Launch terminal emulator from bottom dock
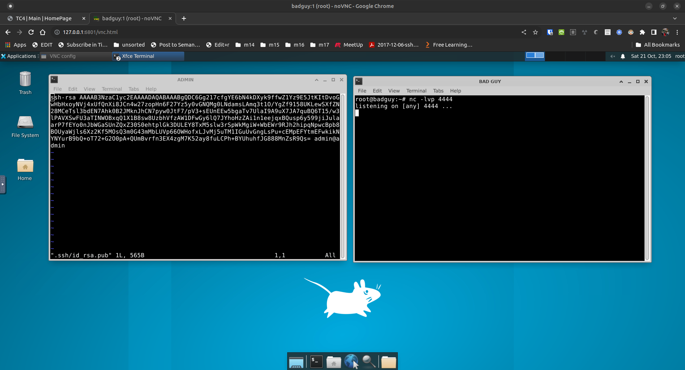Image resolution: width=685 pixels, height=370 pixels. [x=316, y=361]
